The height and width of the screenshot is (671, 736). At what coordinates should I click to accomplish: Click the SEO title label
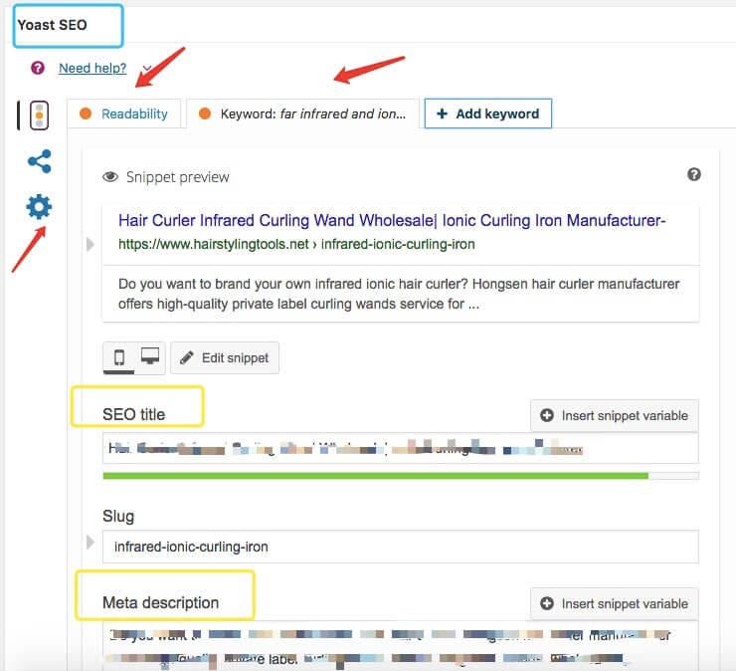tap(134, 414)
